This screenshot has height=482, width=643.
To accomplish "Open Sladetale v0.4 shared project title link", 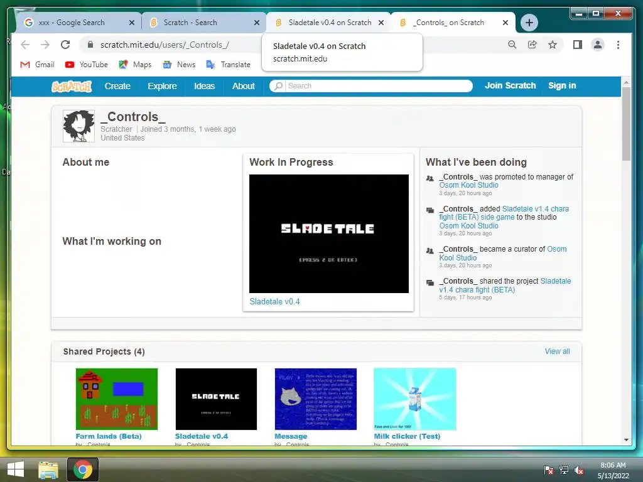I will [x=202, y=437].
